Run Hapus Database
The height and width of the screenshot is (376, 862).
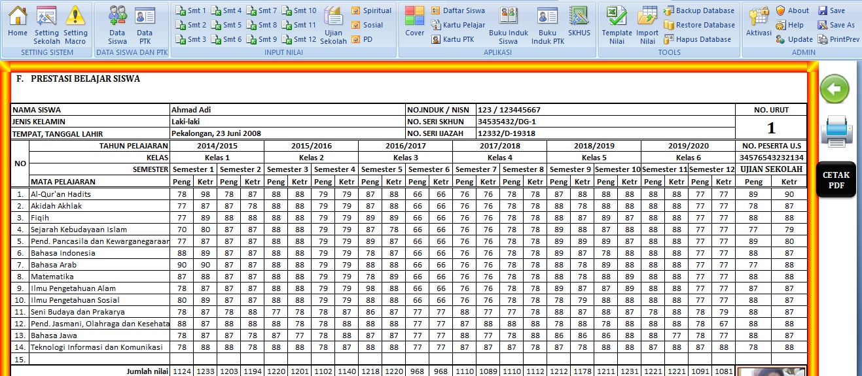point(697,39)
